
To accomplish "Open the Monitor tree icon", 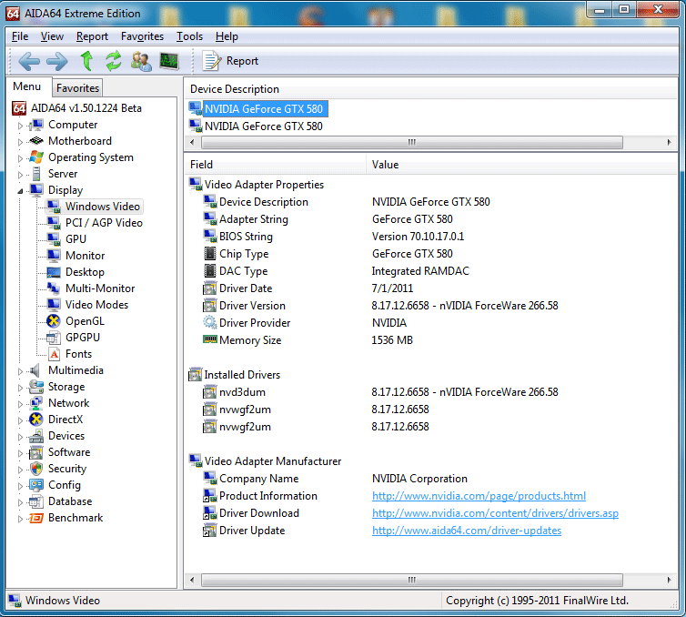I will click(x=54, y=255).
